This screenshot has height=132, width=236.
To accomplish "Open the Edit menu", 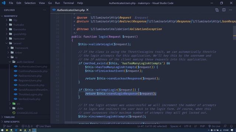I will (19, 3).
